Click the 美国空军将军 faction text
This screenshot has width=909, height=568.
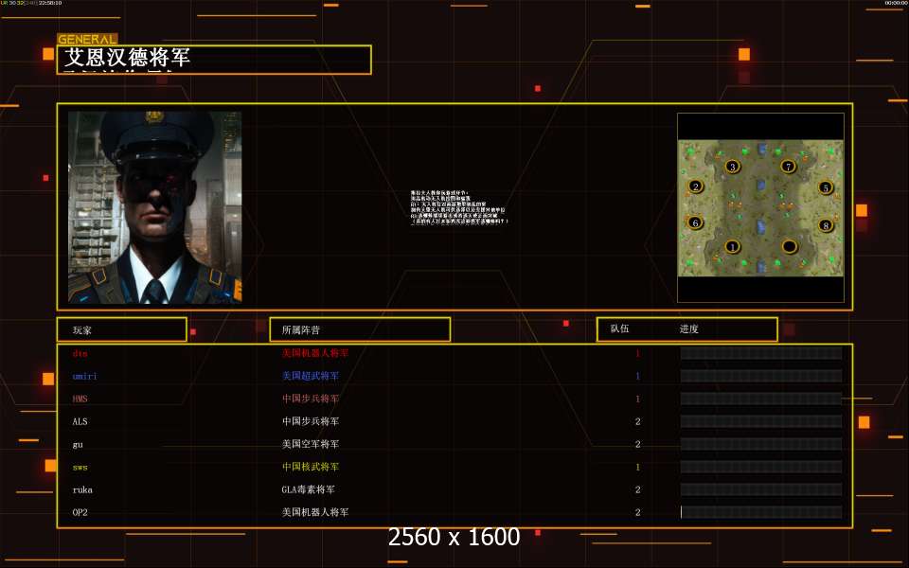click(311, 444)
